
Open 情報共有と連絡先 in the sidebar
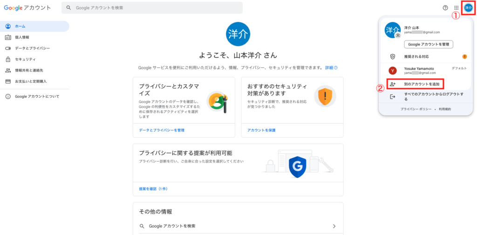pos(34,70)
